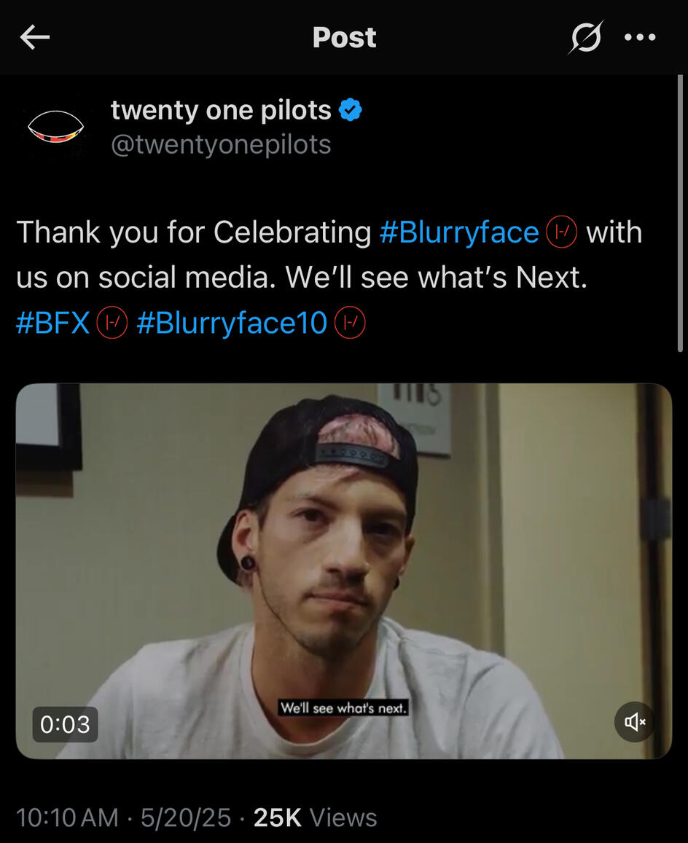Viewport: 688px width, 843px height.
Task: Open the #BFX hashtag
Action: pos(53,323)
